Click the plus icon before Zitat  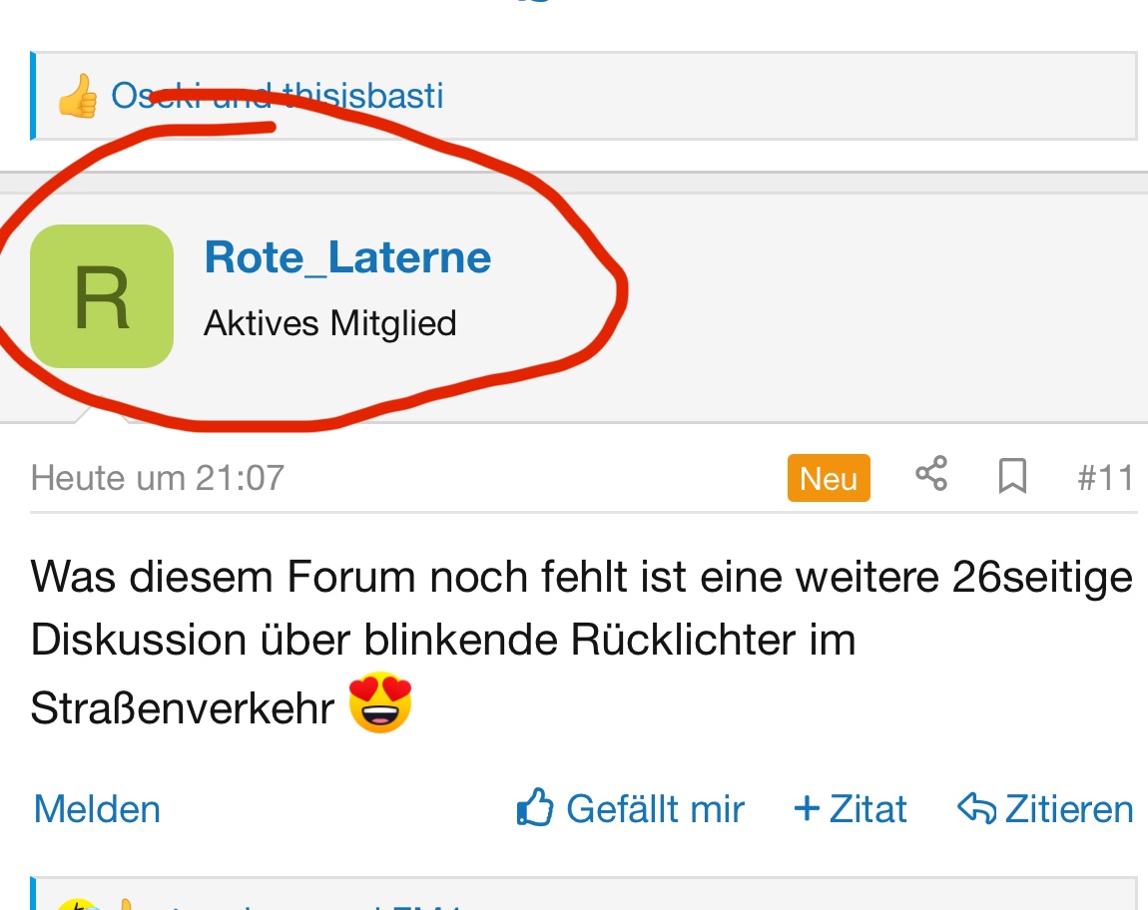pyautogui.click(x=806, y=807)
